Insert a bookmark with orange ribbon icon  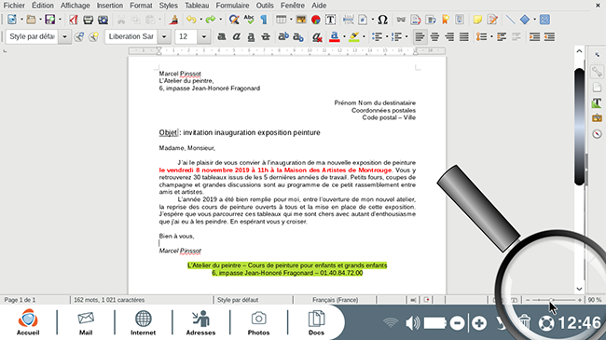tap(446, 20)
